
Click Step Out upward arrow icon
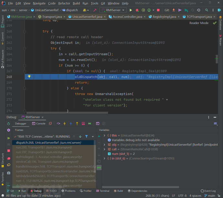(77, 124)
